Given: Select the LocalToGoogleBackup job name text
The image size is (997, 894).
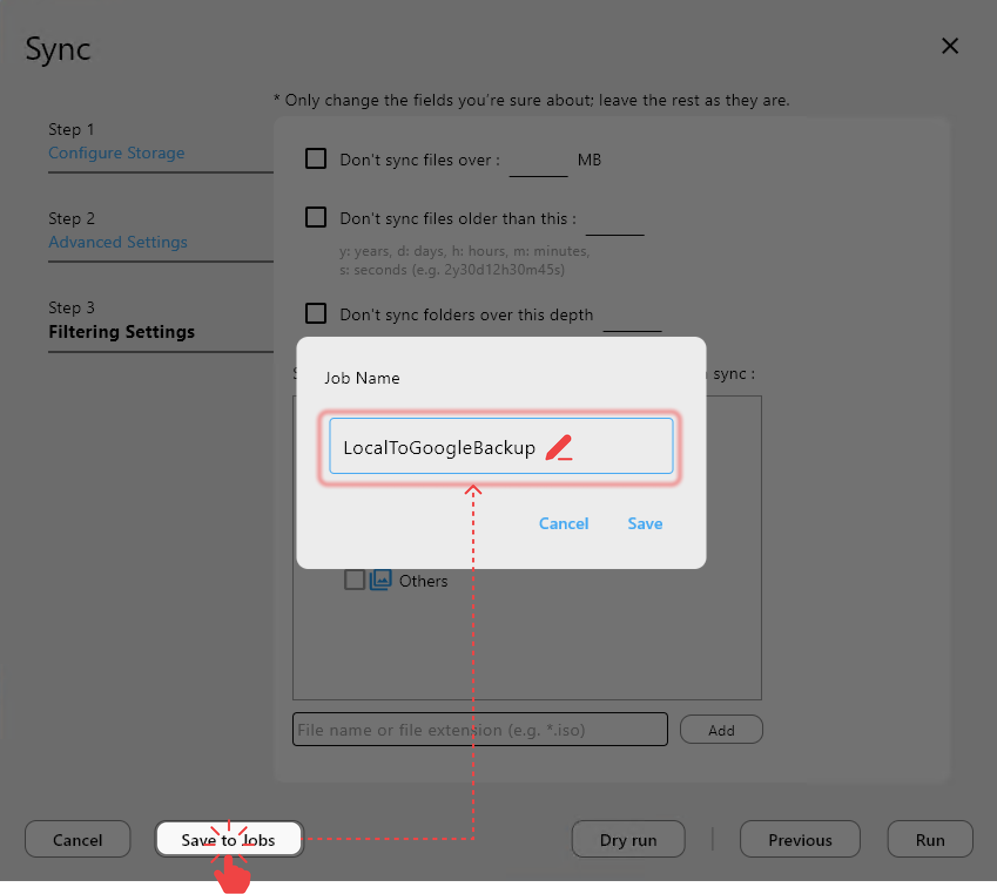Looking at the screenshot, I should (439, 447).
